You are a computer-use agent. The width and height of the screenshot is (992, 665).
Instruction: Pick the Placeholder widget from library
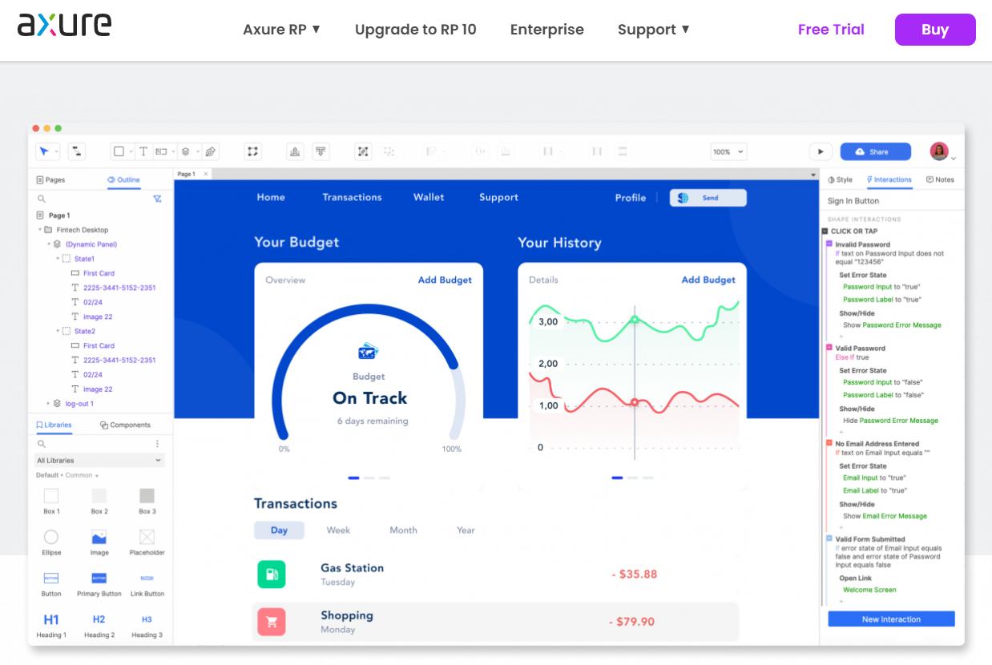pyautogui.click(x=147, y=537)
